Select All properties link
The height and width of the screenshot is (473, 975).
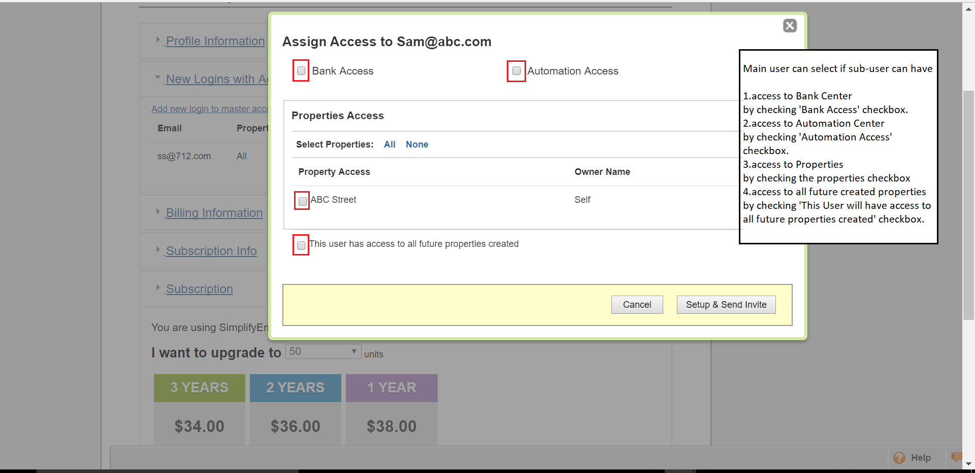point(389,144)
